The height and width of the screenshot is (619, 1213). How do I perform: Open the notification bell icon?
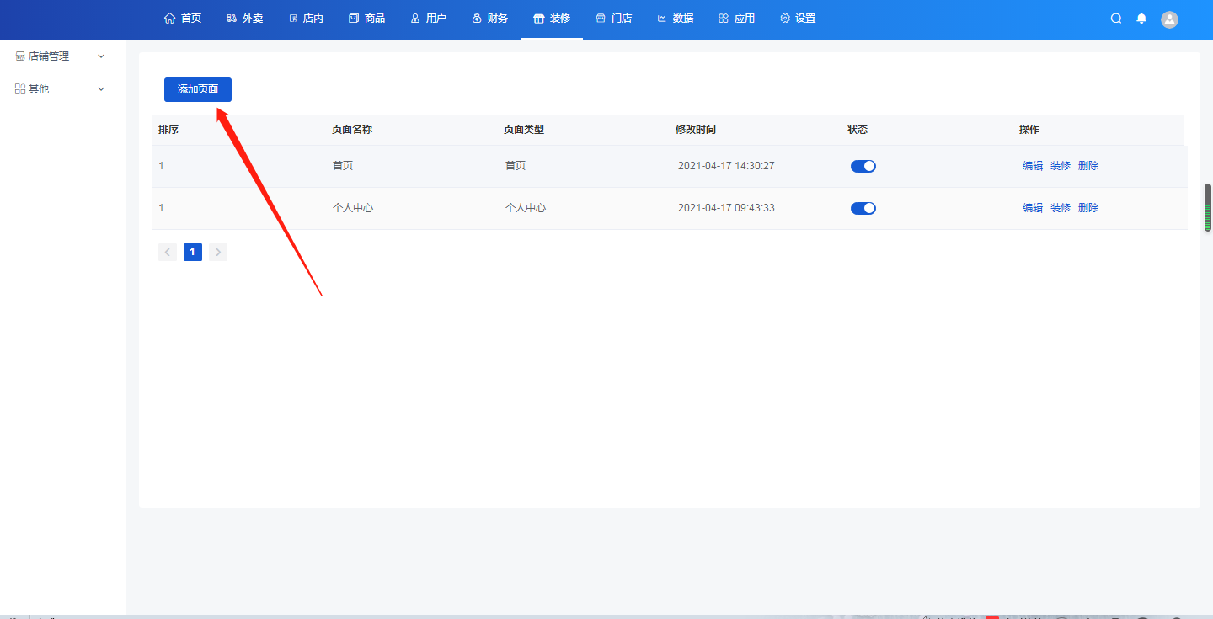click(x=1141, y=19)
